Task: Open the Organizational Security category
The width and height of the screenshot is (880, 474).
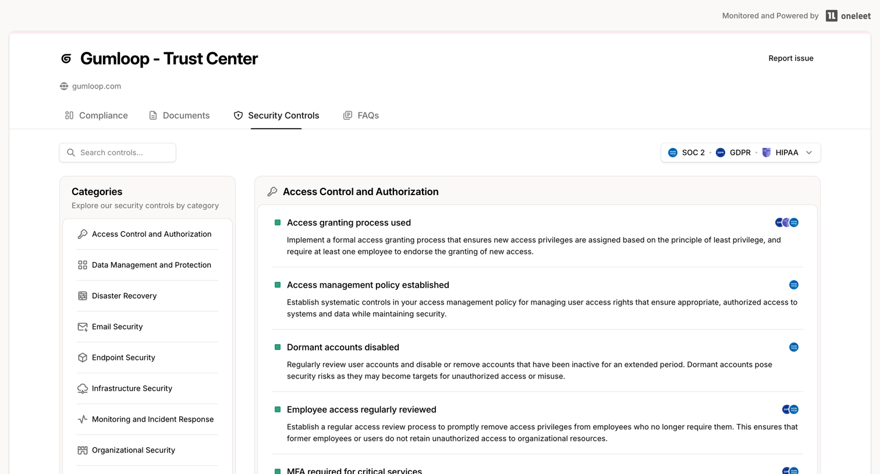Action: 147,450
